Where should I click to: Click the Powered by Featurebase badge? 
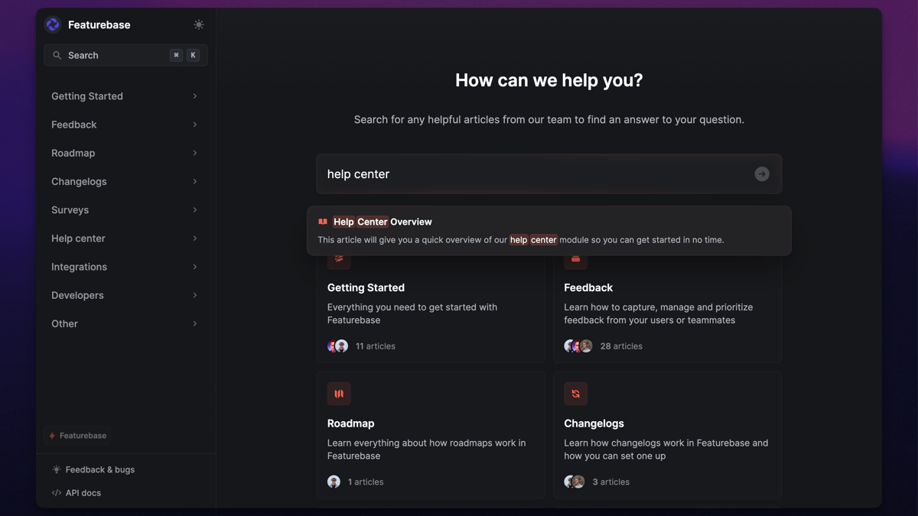pyautogui.click(x=77, y=436)
